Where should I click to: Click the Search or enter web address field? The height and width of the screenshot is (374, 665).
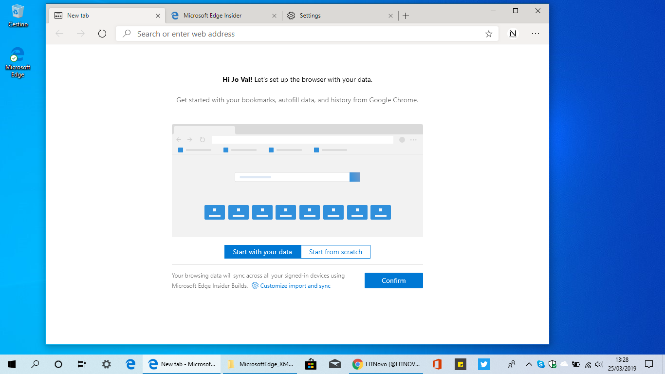307,34
